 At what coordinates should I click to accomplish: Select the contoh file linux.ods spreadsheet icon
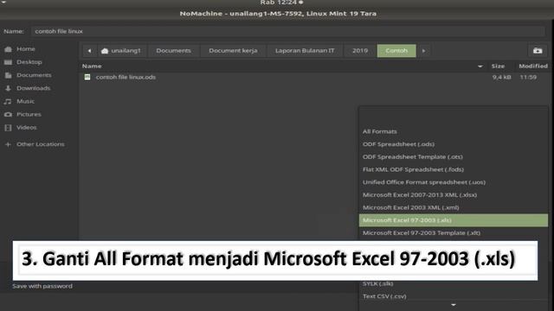pos(87,77)
